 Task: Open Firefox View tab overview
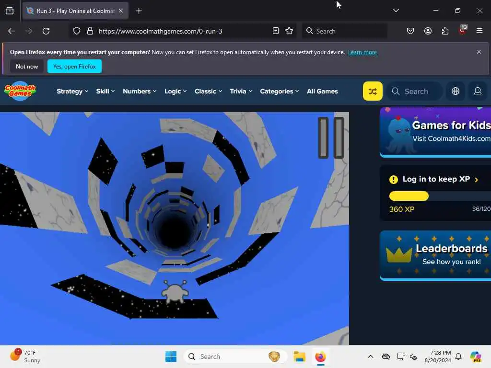10,11
